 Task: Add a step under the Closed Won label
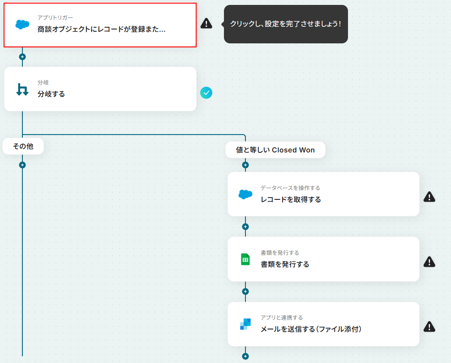coord(245,165)
